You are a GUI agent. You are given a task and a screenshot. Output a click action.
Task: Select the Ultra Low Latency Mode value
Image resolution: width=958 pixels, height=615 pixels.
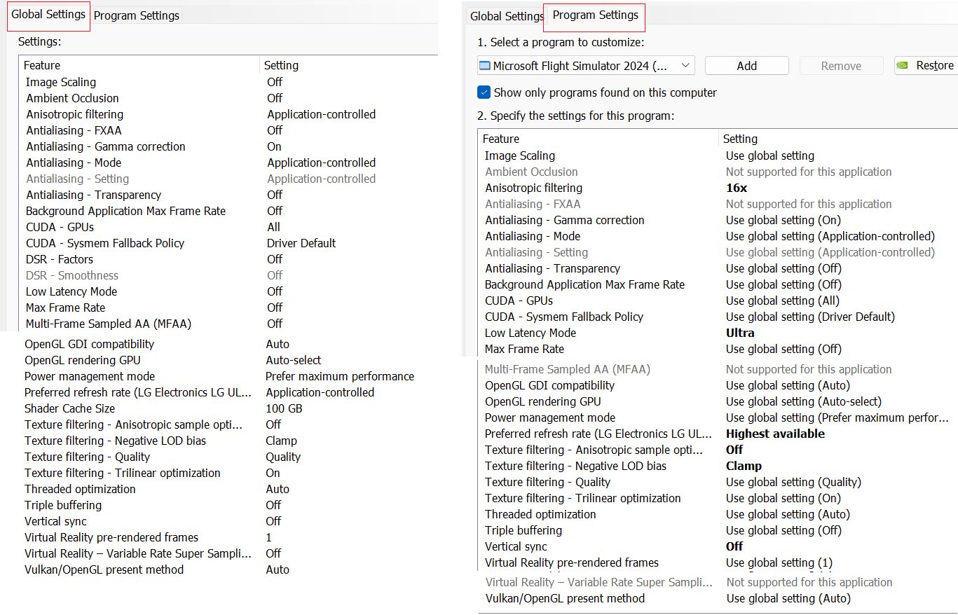[740, 333]
